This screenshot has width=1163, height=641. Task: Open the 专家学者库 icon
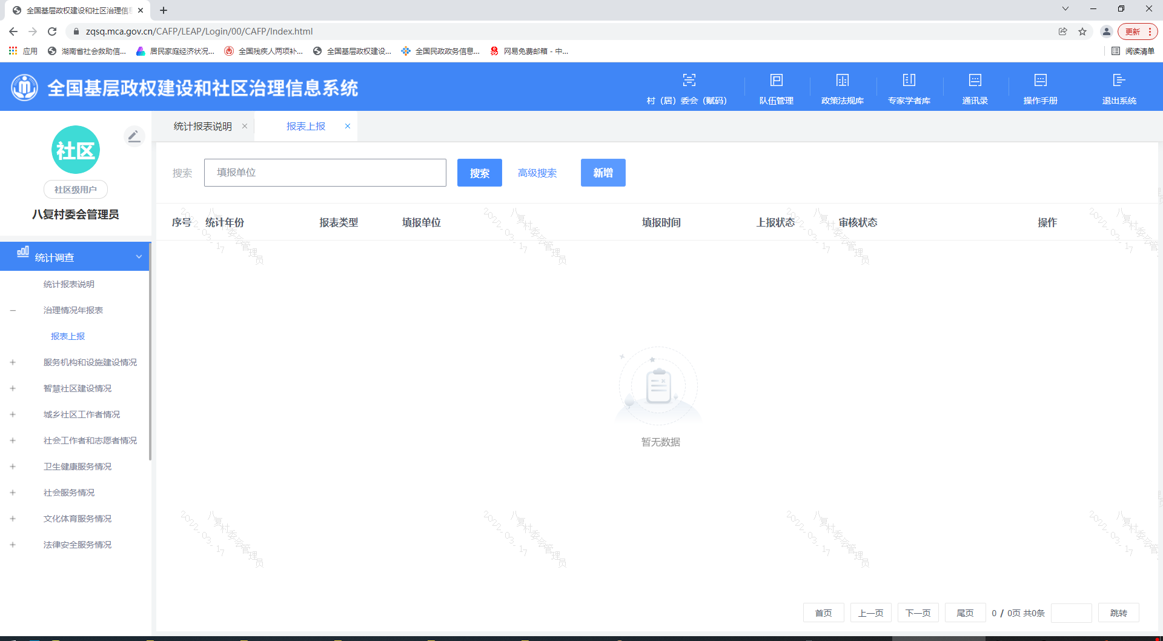point(909,81)
